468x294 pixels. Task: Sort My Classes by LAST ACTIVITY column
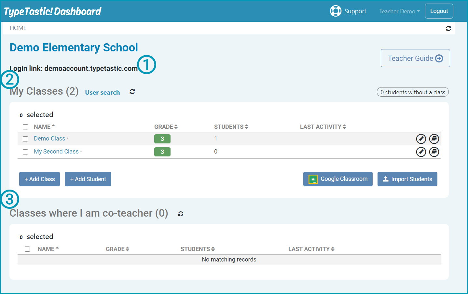323,127
